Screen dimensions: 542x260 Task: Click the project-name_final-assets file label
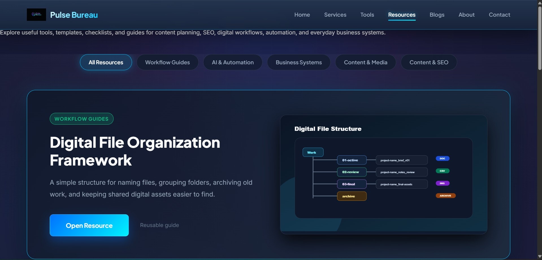click(x=402, y=184)
